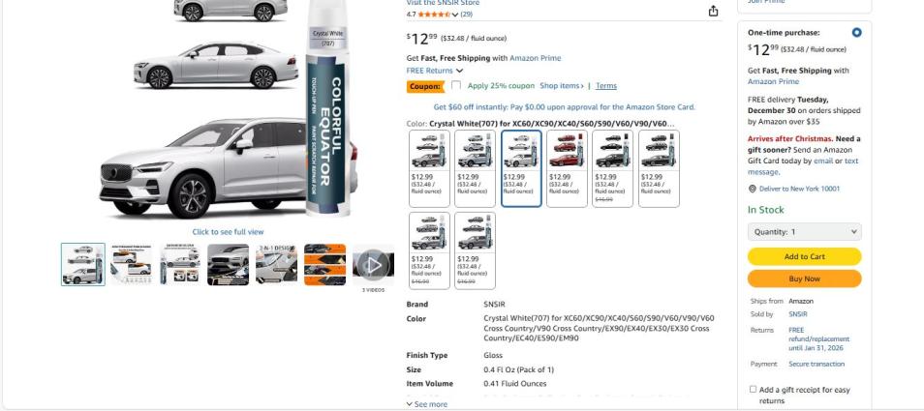This screenshot has height=411, width=924.
Task: Tick the Apply 25% coupon checkbox
Action: pos(455,85)
